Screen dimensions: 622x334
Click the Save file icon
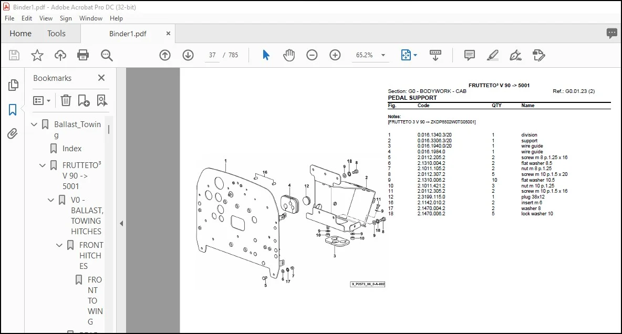click(x=14, y=55)
